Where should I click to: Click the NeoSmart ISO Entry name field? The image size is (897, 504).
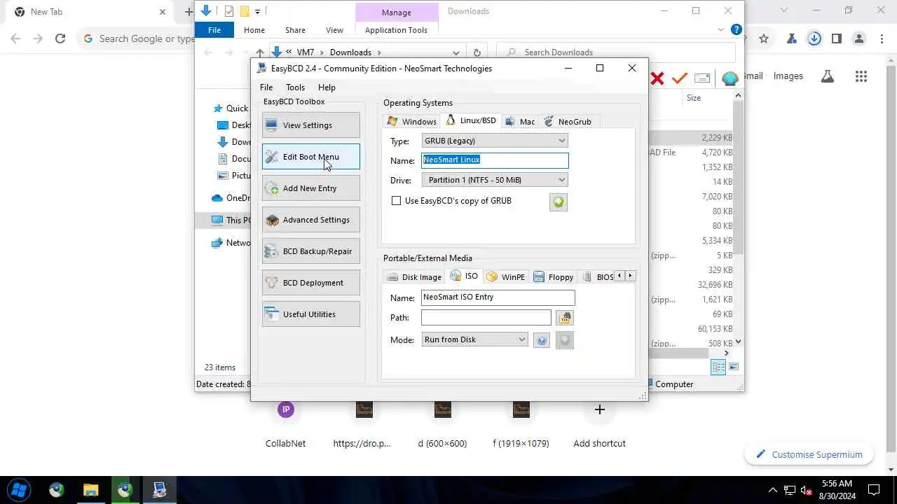(498, 297)
